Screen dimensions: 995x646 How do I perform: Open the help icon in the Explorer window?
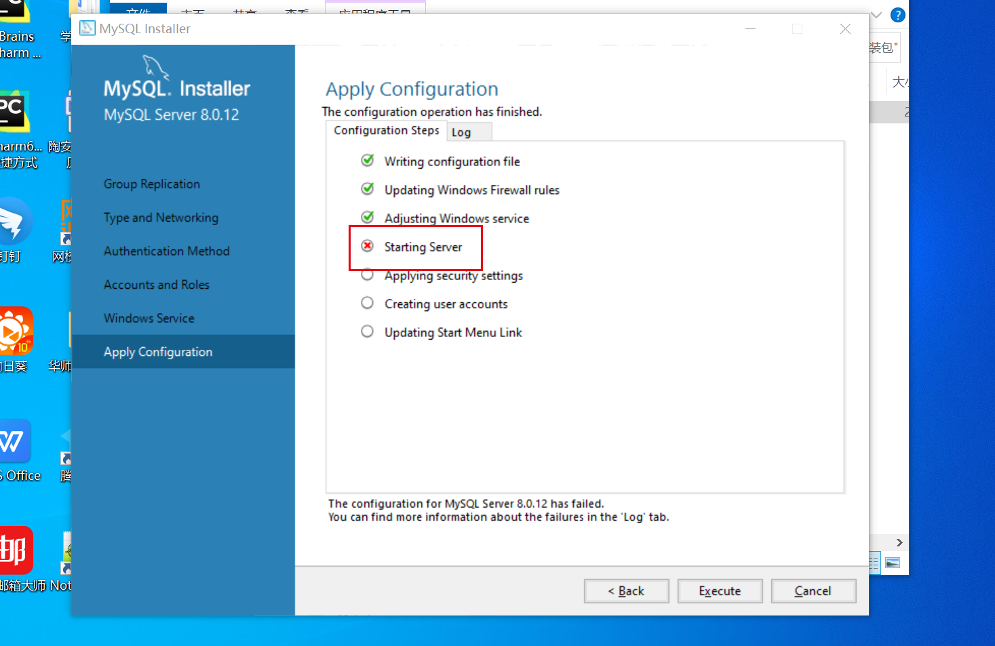897,15
